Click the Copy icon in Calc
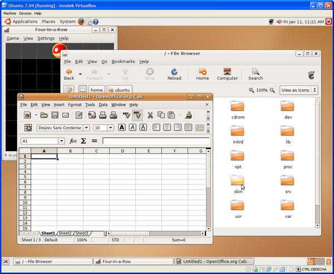This screenshot has width=334, height=274. (x=161, y=115)
